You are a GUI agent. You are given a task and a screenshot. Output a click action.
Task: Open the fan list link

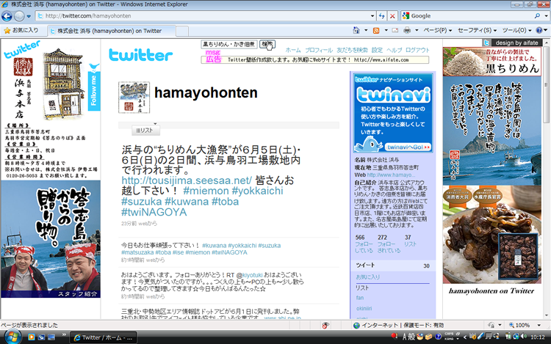(x=360, y=298)
